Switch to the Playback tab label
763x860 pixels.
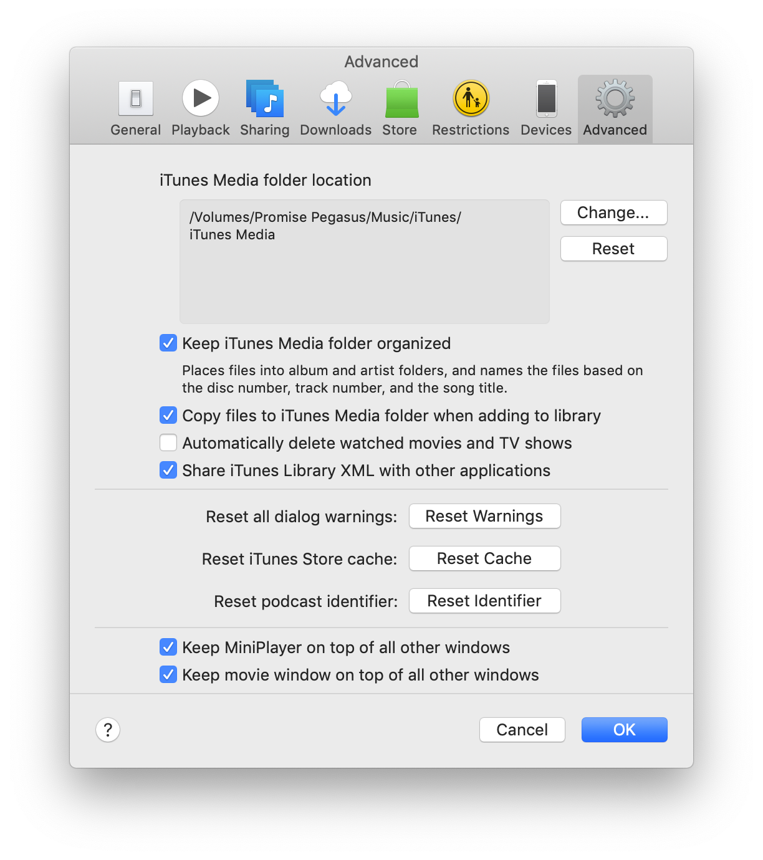(201, 130)
